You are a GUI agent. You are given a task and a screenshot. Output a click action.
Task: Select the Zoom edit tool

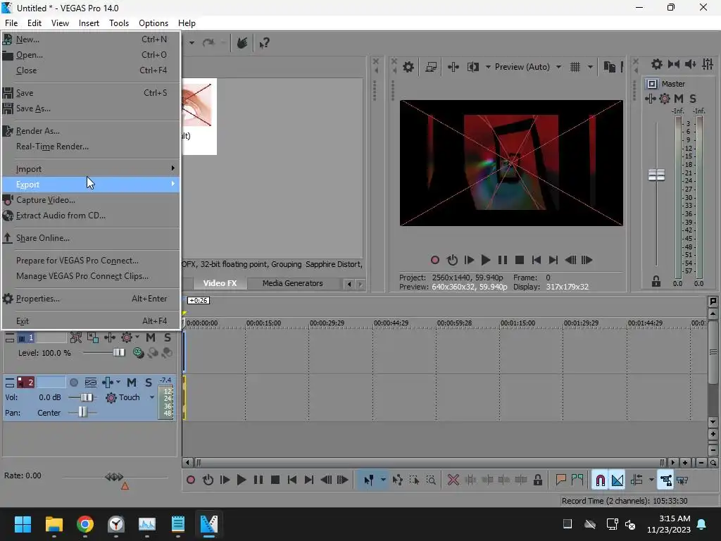tap(431, 480)
